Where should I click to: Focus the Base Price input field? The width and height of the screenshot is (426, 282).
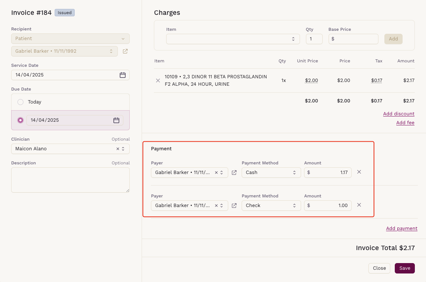tap(353, 39)
